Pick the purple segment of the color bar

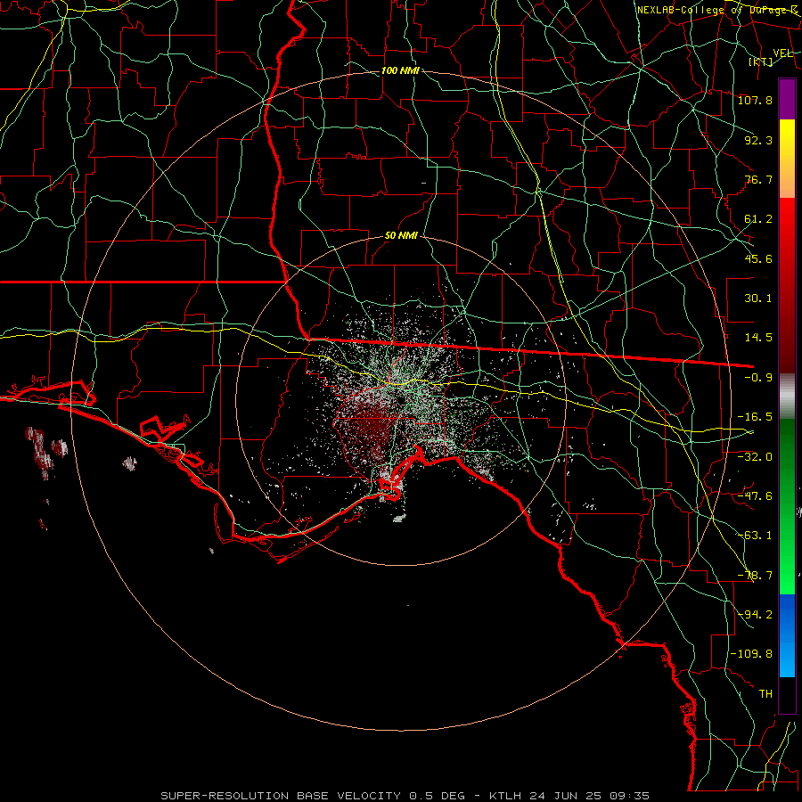[x=787, y=99]
